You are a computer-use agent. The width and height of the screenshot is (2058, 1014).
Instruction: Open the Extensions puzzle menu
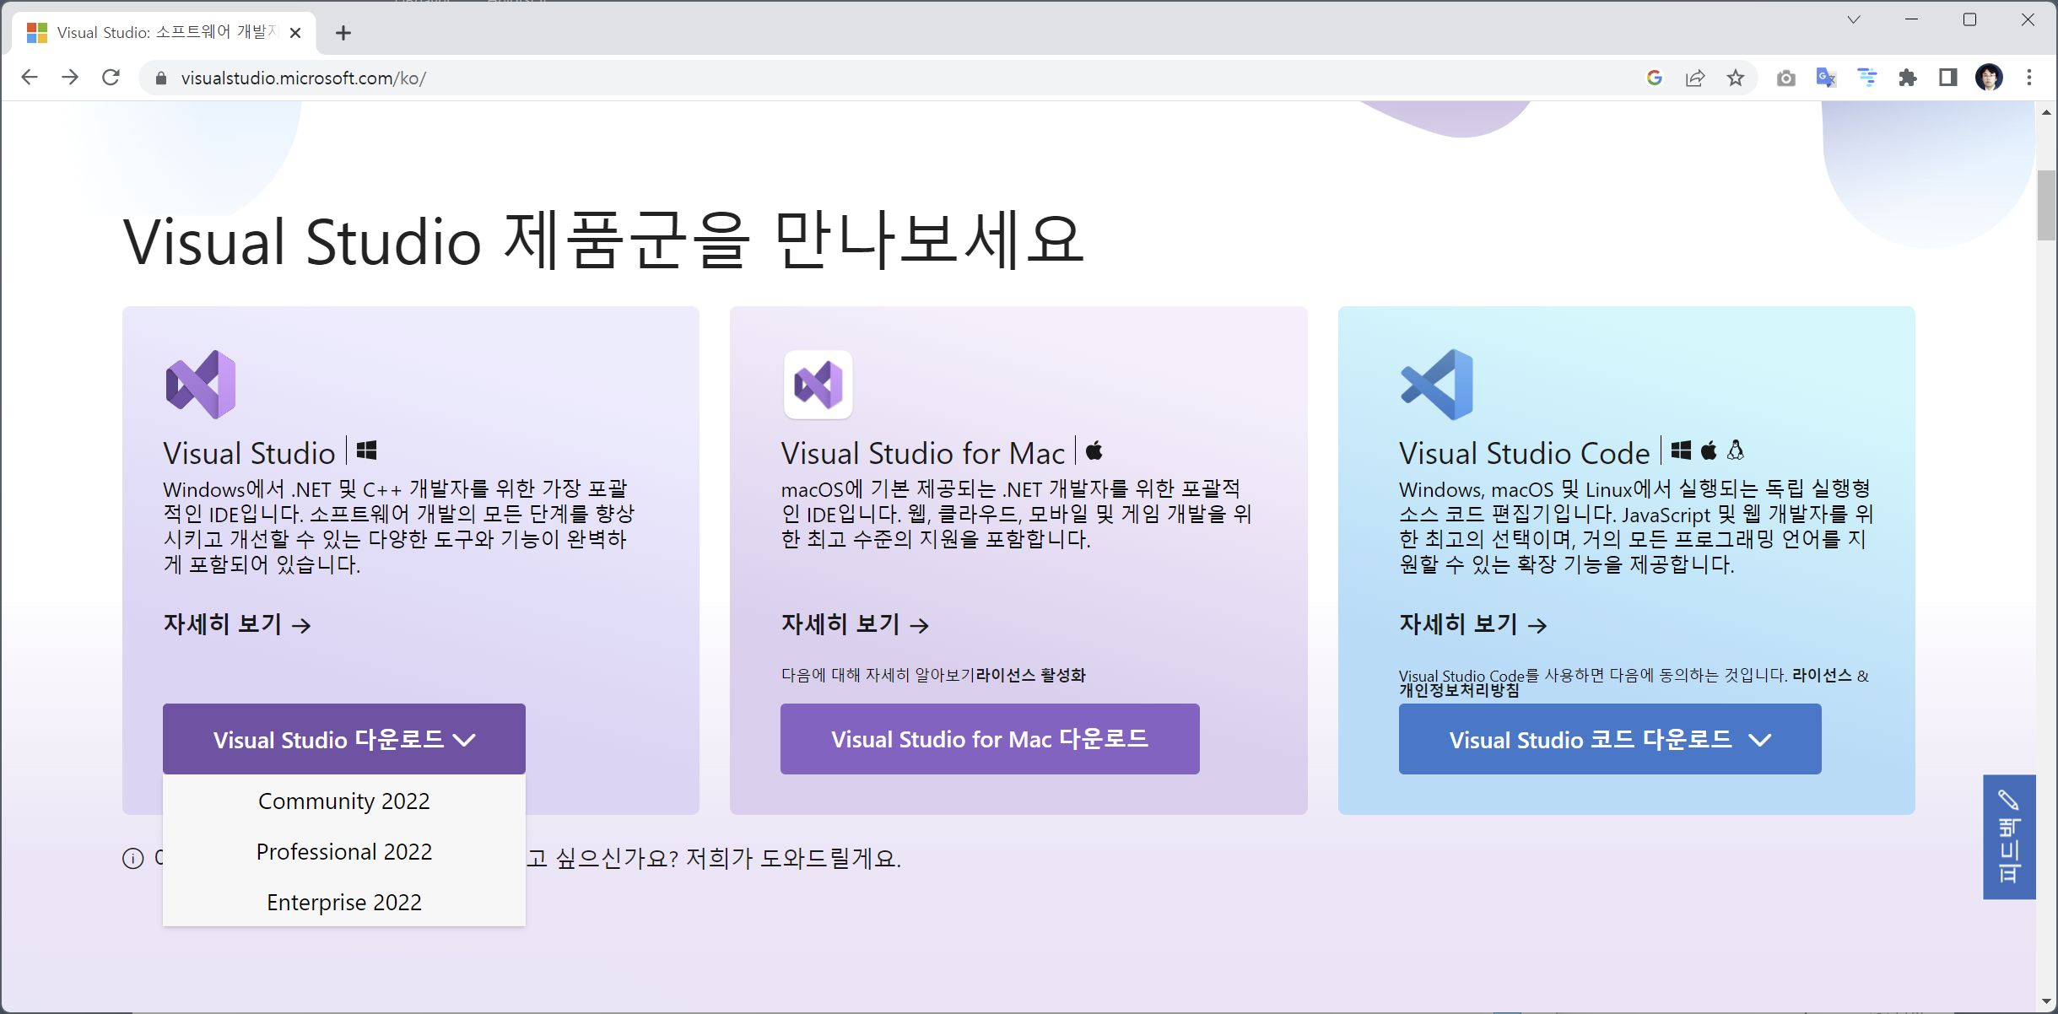tap(1907, 78)
